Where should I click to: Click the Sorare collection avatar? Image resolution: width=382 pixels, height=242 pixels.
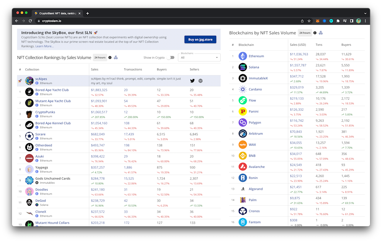click(x=29, y=136)
